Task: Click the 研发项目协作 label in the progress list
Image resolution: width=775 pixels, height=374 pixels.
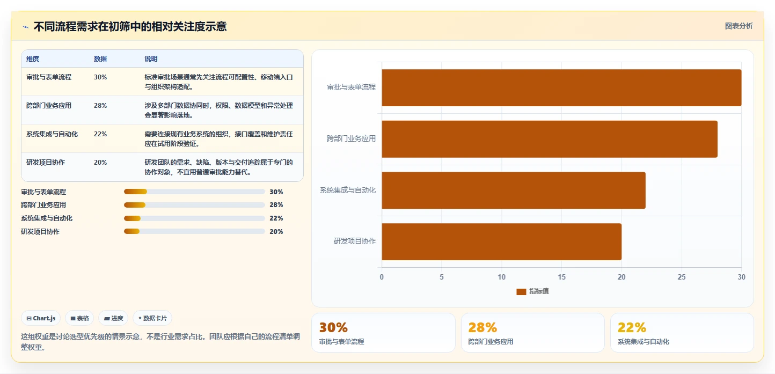Action: [x=40, y=232]
